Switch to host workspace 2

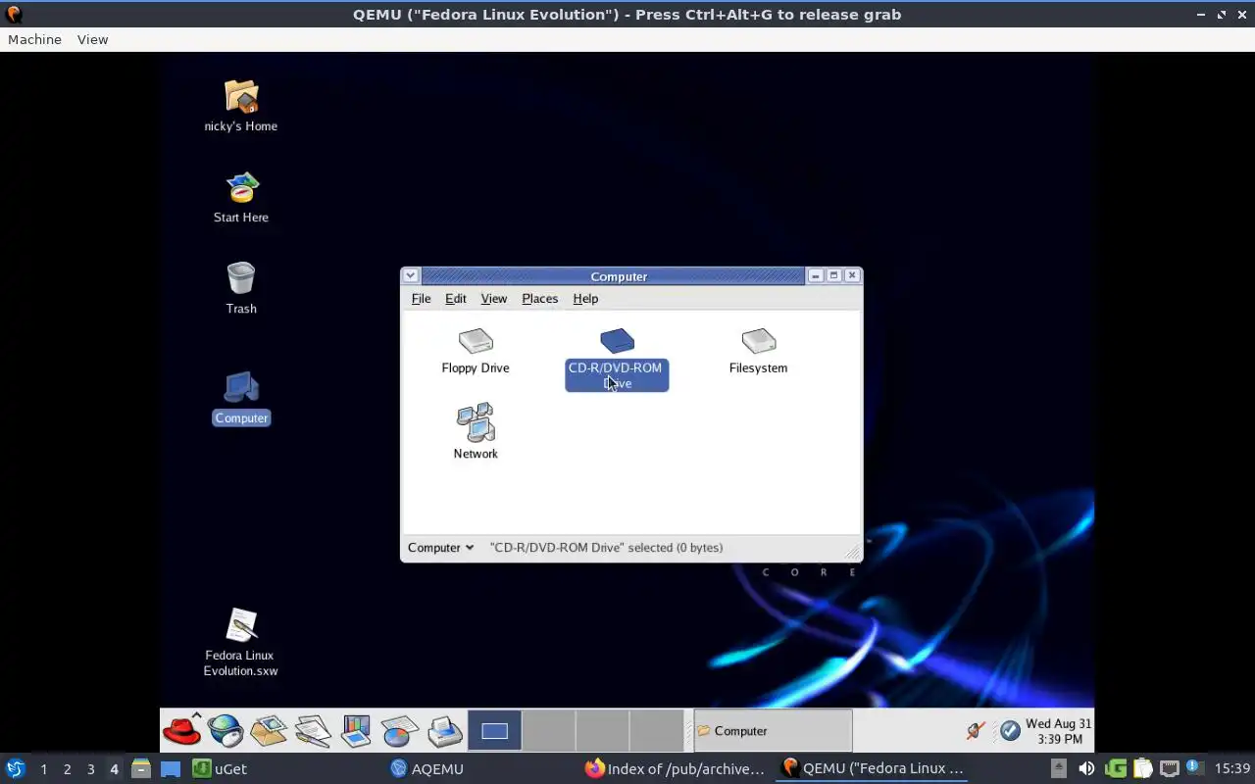tap(67, 769)
